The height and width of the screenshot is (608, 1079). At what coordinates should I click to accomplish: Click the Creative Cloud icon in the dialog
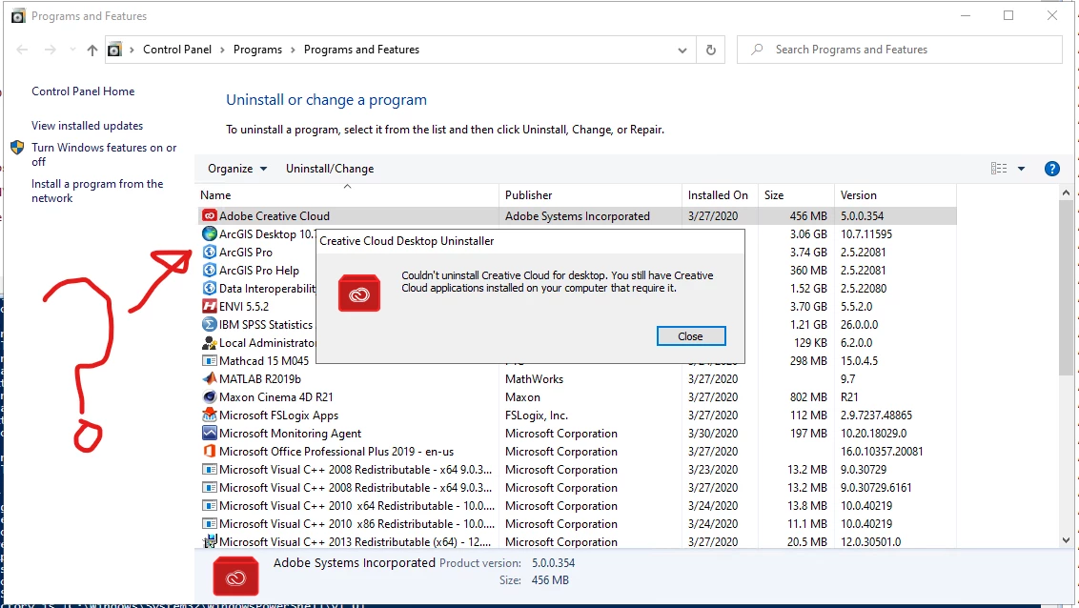pyautogui.click(x=359, y=293)
